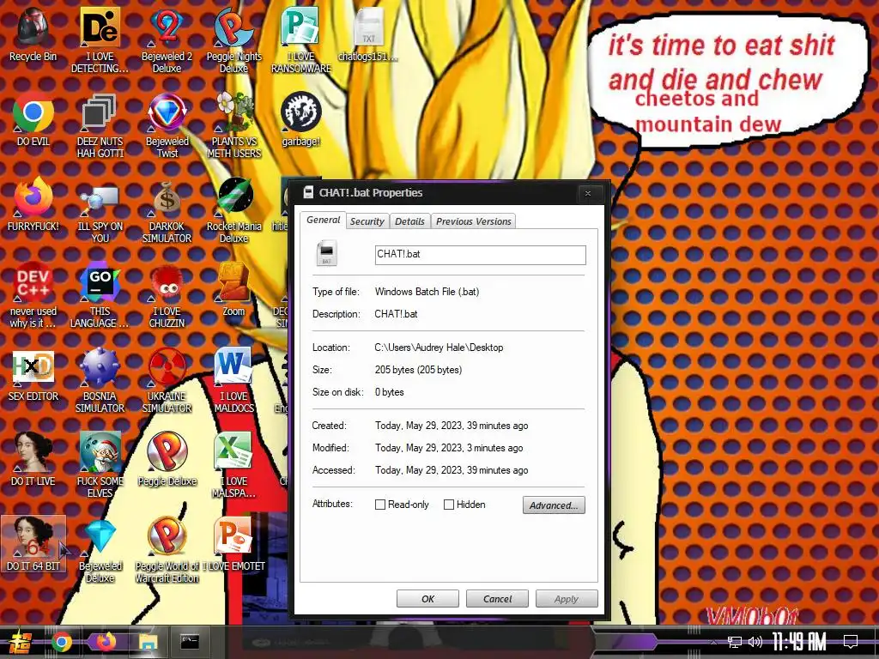879x659 pixels.
Task: Click the OK button
Action: (x=427, y=598)
